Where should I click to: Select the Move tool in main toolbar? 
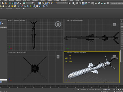(15, 3)
